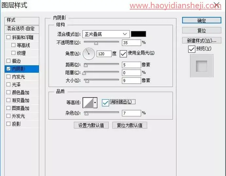226x176 pixels.
Task: Click the 杂色 slider handle
Action: (86, 113)
